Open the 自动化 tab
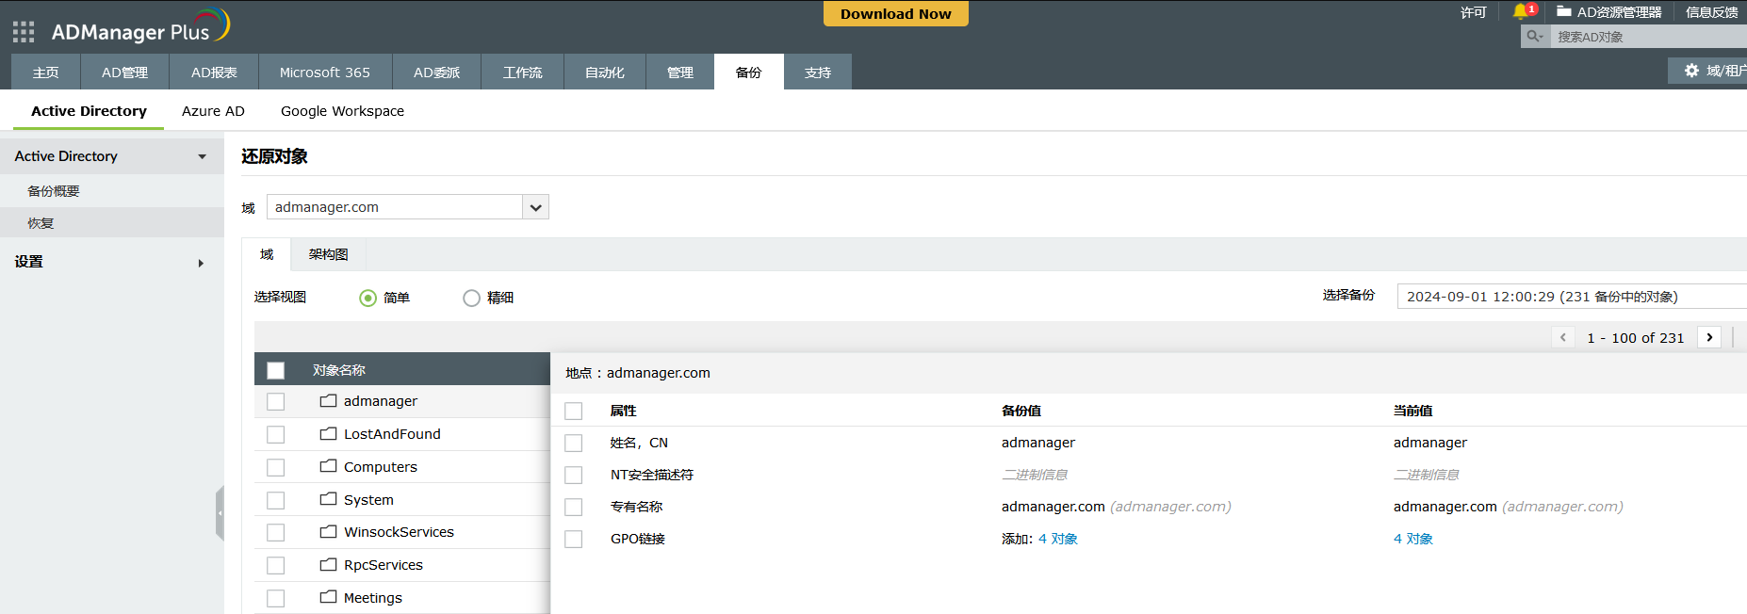This screenshot has height=614, width=1747. click(x=605, y=72)
